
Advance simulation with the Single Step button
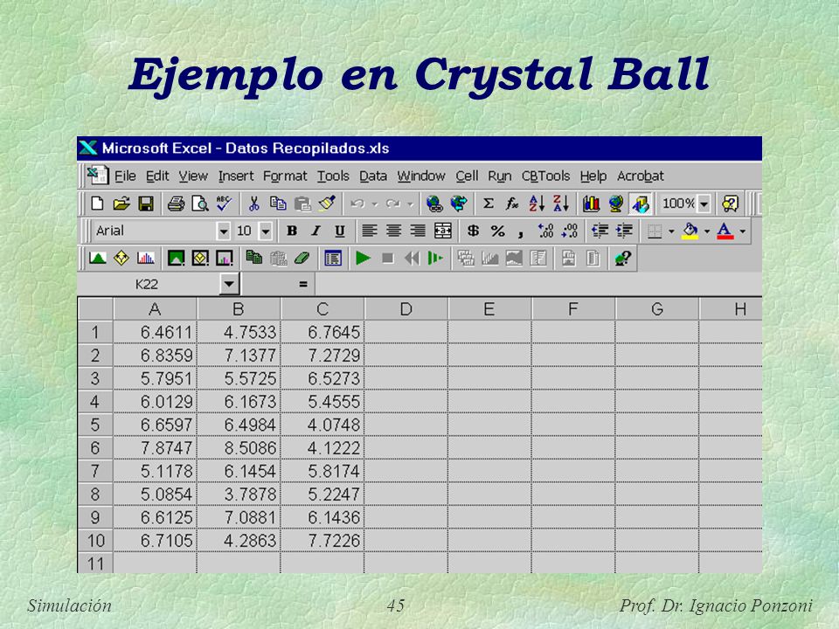435,259
